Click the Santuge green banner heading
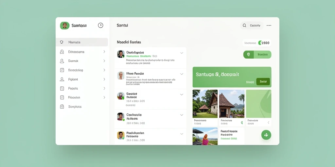The image size is (335, 167). pyautogui.click(x=217, y=75)
